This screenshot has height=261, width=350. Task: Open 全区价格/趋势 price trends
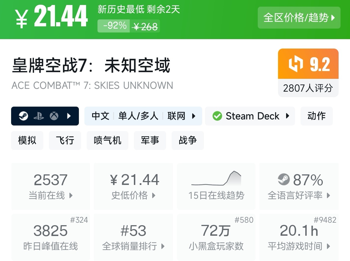[299, 18]
